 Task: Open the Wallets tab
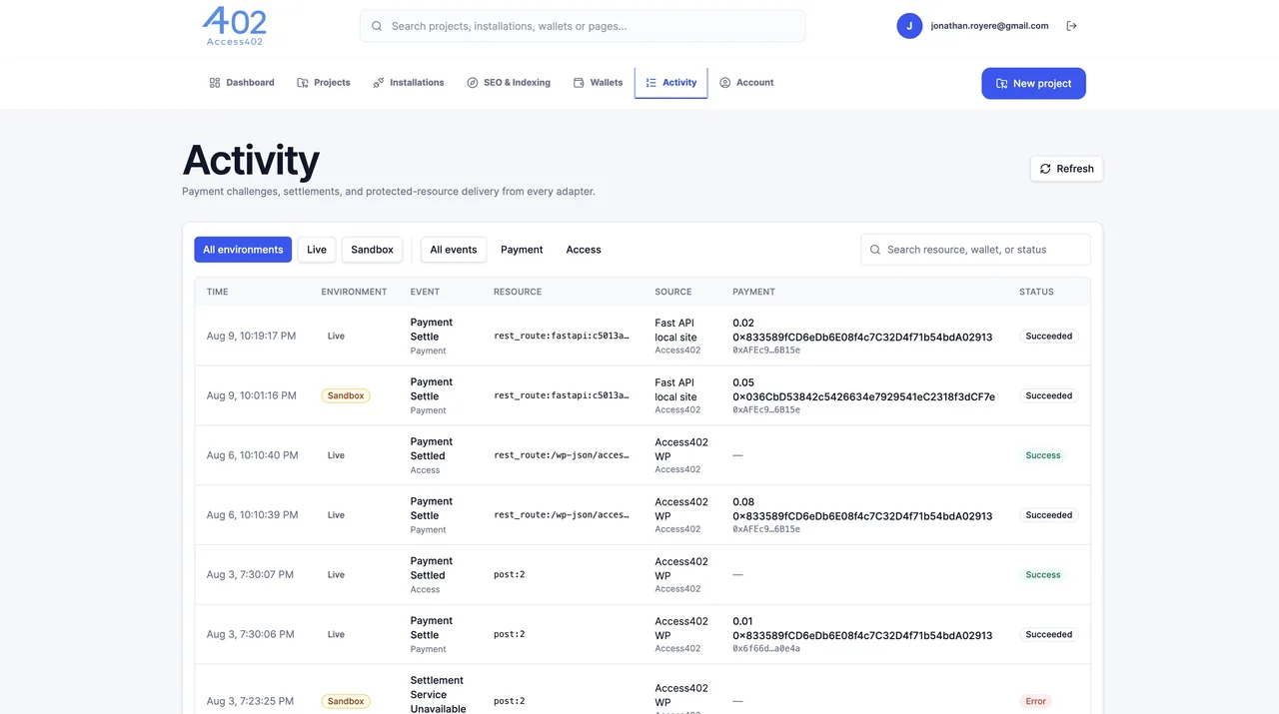(x=598, y=83)
